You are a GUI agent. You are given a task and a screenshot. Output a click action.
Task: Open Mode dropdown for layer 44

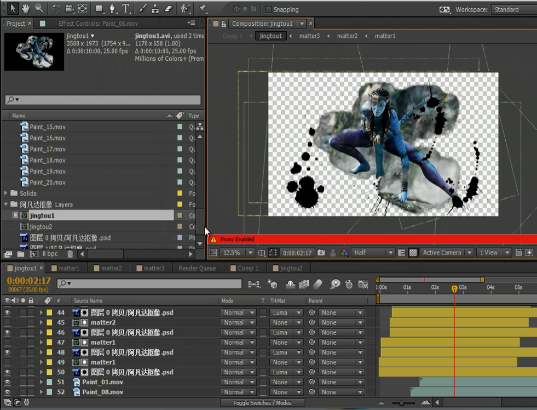tap(238, 312)
